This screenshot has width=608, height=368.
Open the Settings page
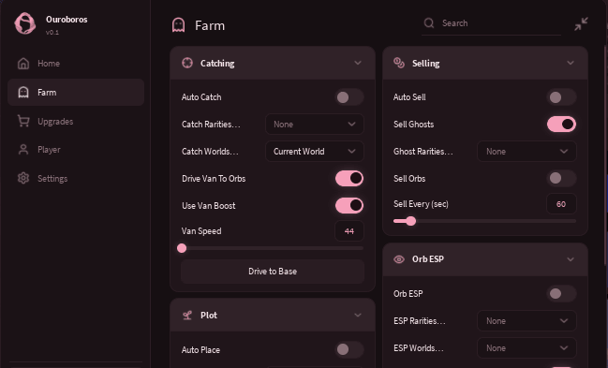tap(76, 178)
